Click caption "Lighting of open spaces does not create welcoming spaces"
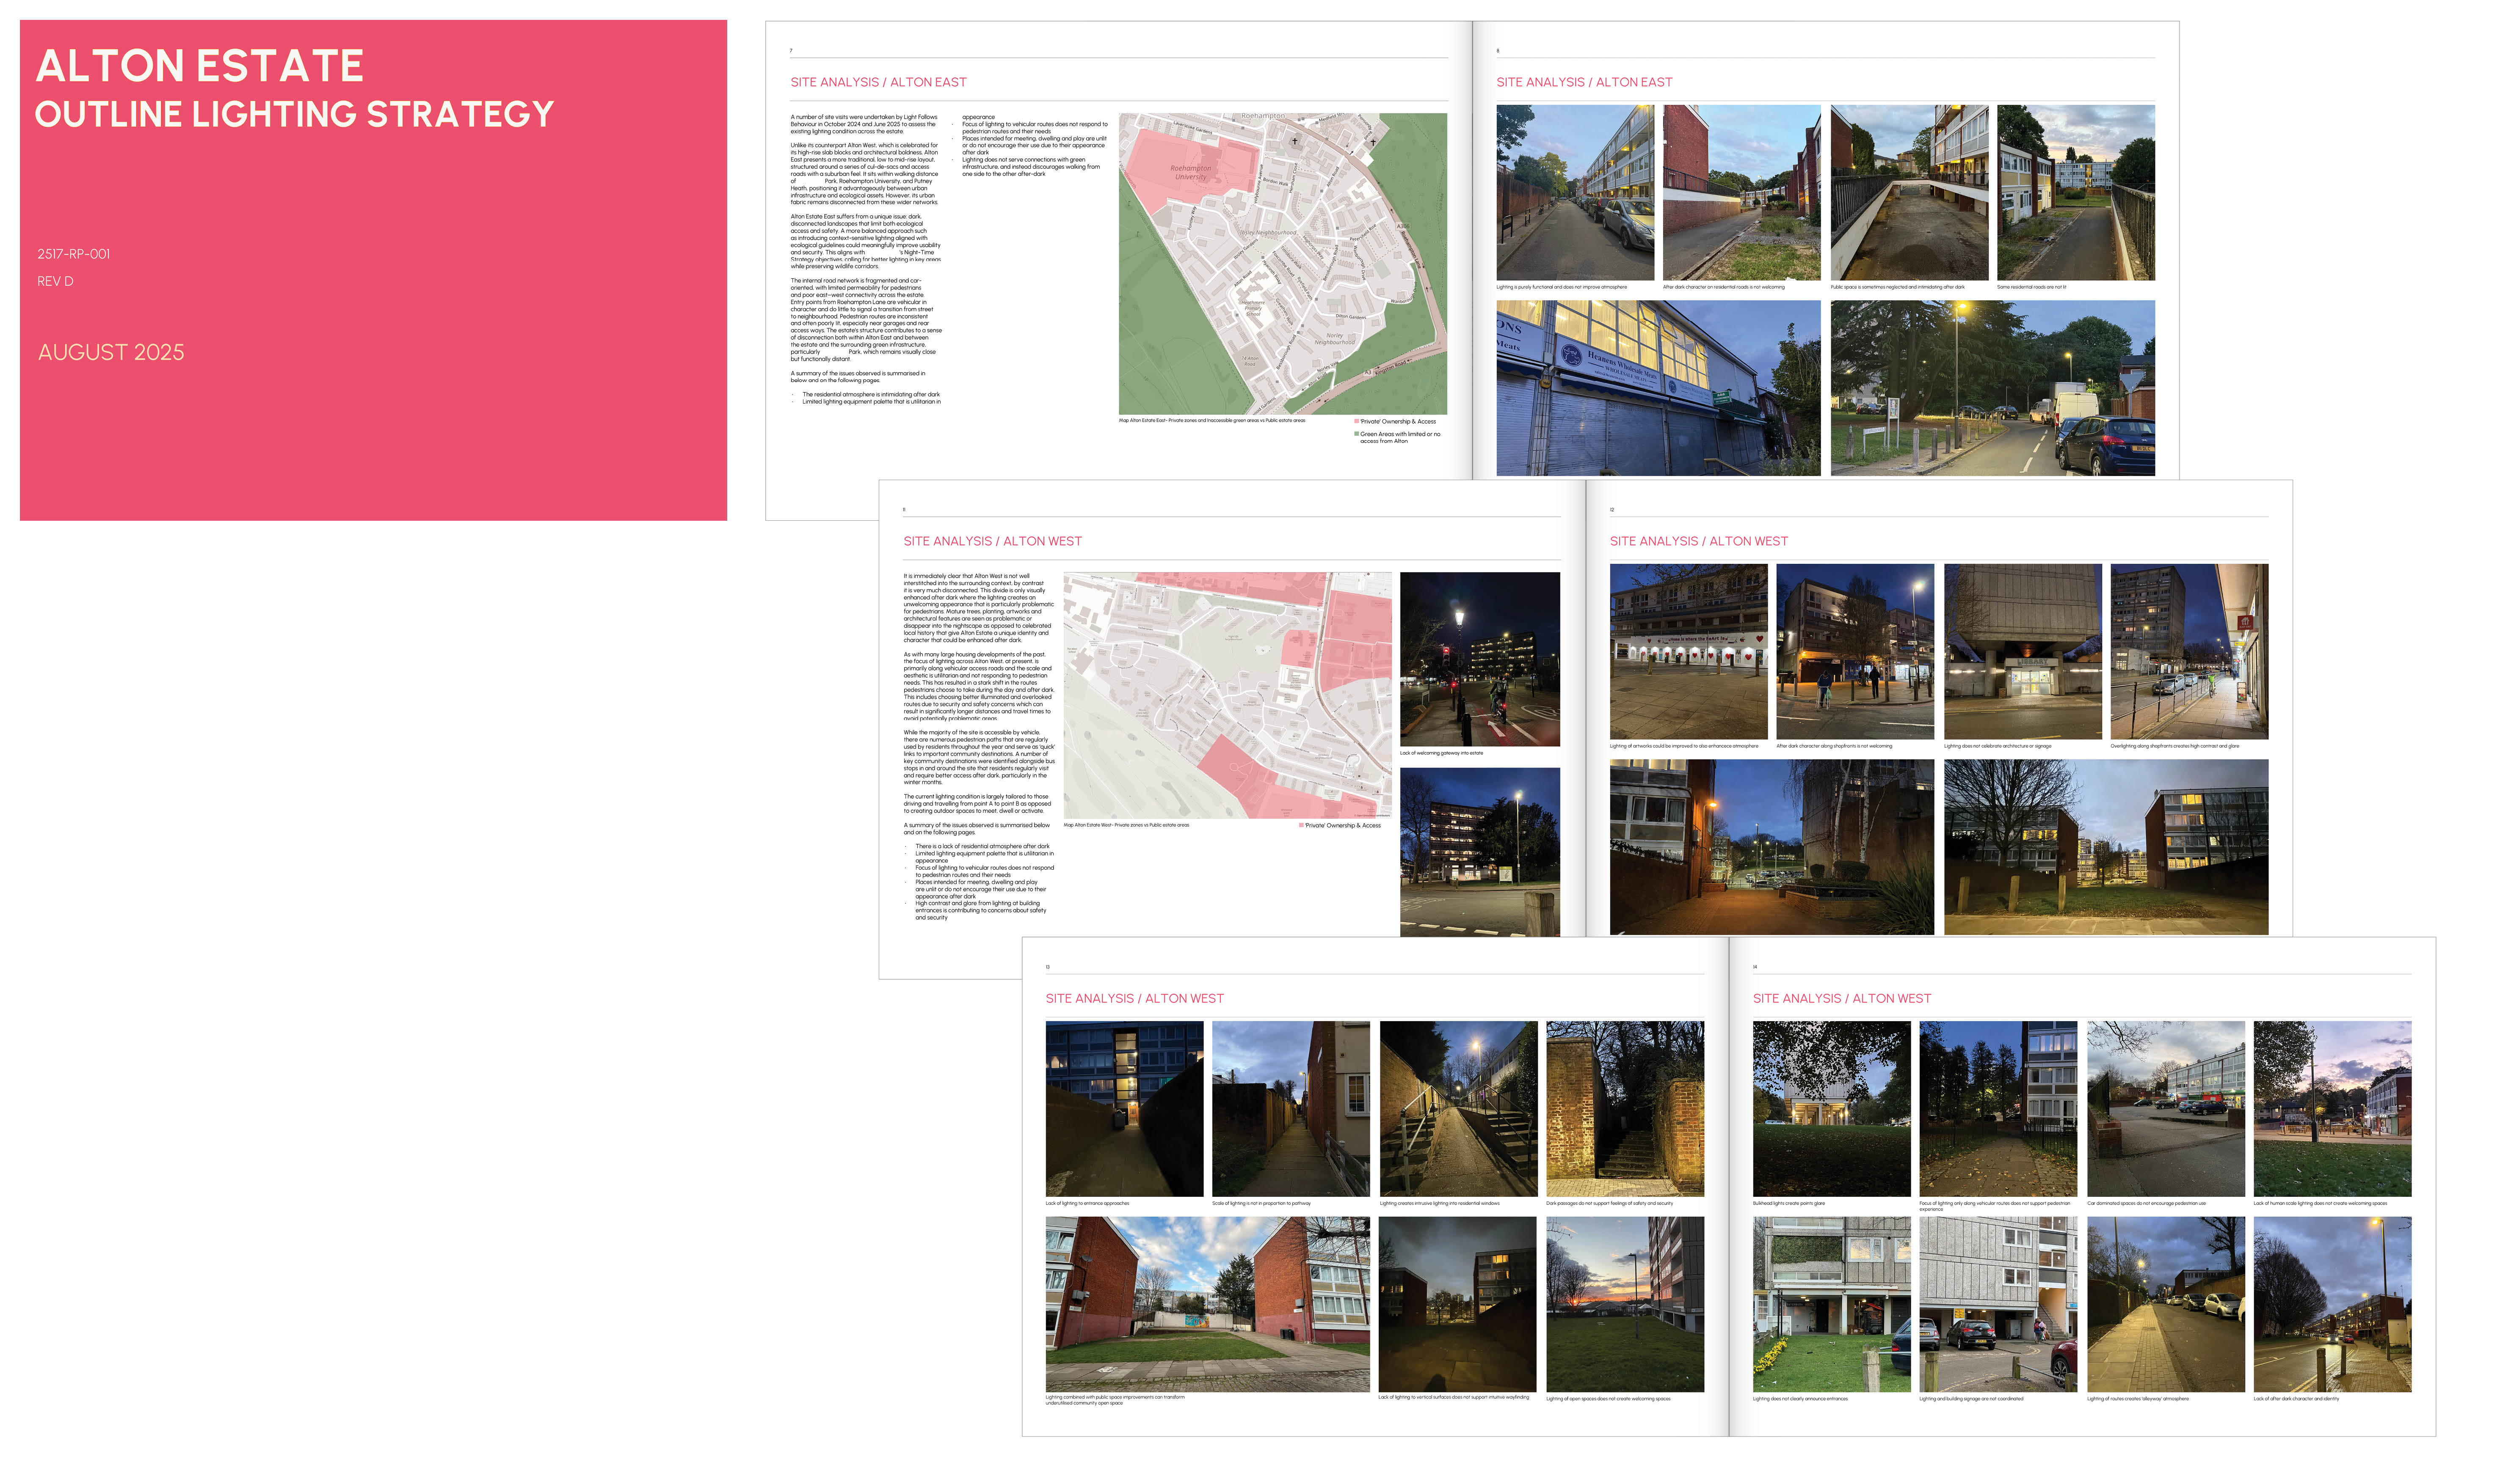 tap(1608, 1398)
